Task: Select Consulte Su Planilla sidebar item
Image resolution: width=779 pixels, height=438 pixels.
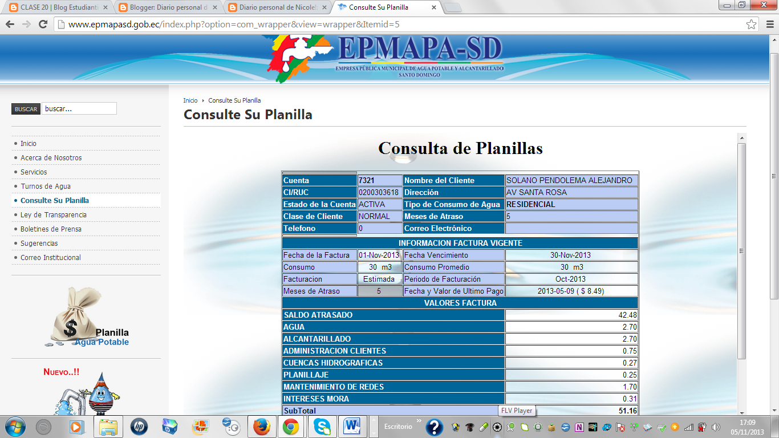Action: point(55,201)
